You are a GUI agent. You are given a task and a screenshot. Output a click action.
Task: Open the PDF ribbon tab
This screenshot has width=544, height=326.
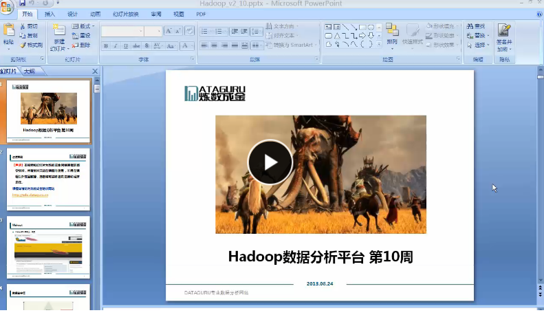[201, 14]
